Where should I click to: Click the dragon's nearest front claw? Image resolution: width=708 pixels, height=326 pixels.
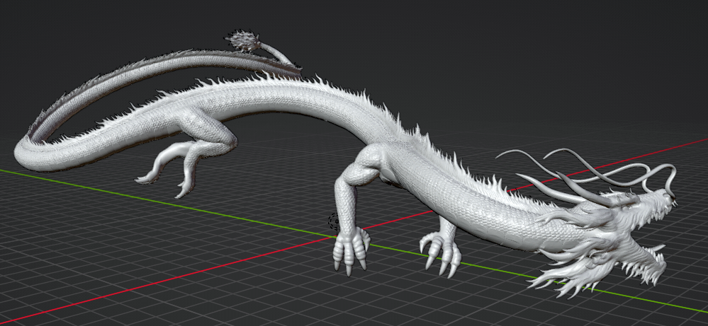point(350,250)
